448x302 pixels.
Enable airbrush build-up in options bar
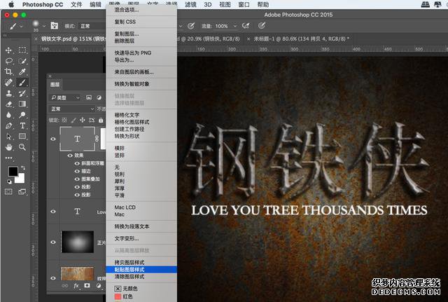click(246, 26)
